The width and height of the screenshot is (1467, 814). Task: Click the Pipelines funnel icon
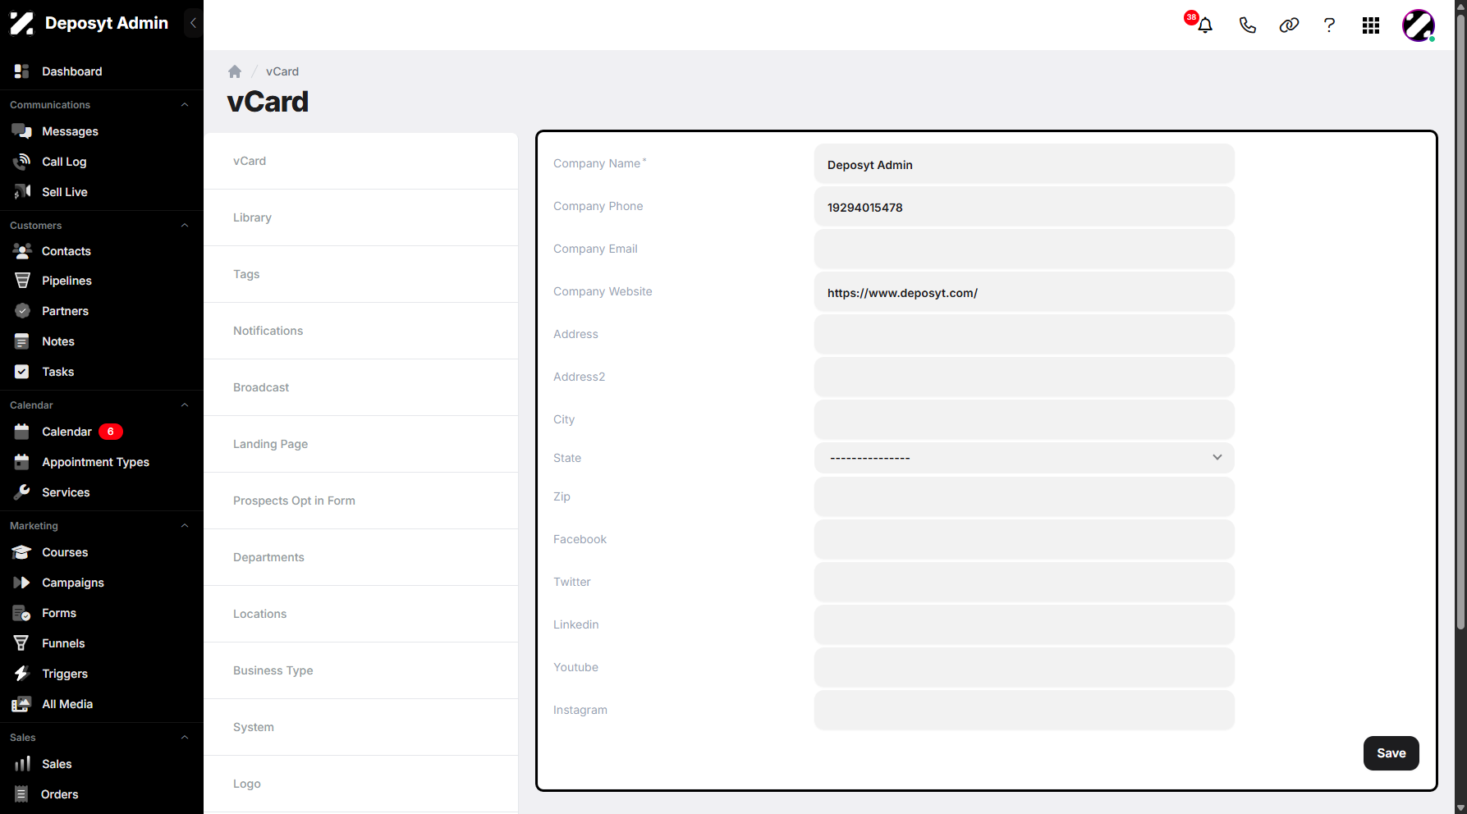[x=22, y=281]
